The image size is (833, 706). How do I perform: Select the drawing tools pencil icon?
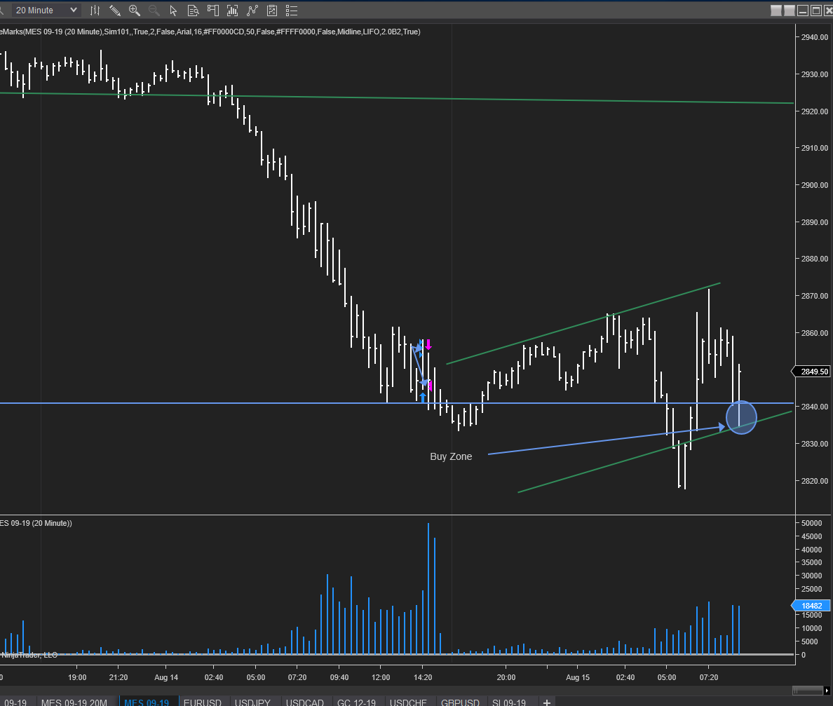point(115,10)
